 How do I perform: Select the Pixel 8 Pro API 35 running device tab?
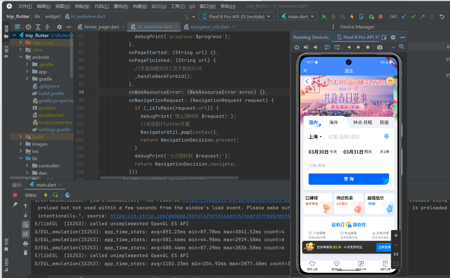click(x=358, y=37)
